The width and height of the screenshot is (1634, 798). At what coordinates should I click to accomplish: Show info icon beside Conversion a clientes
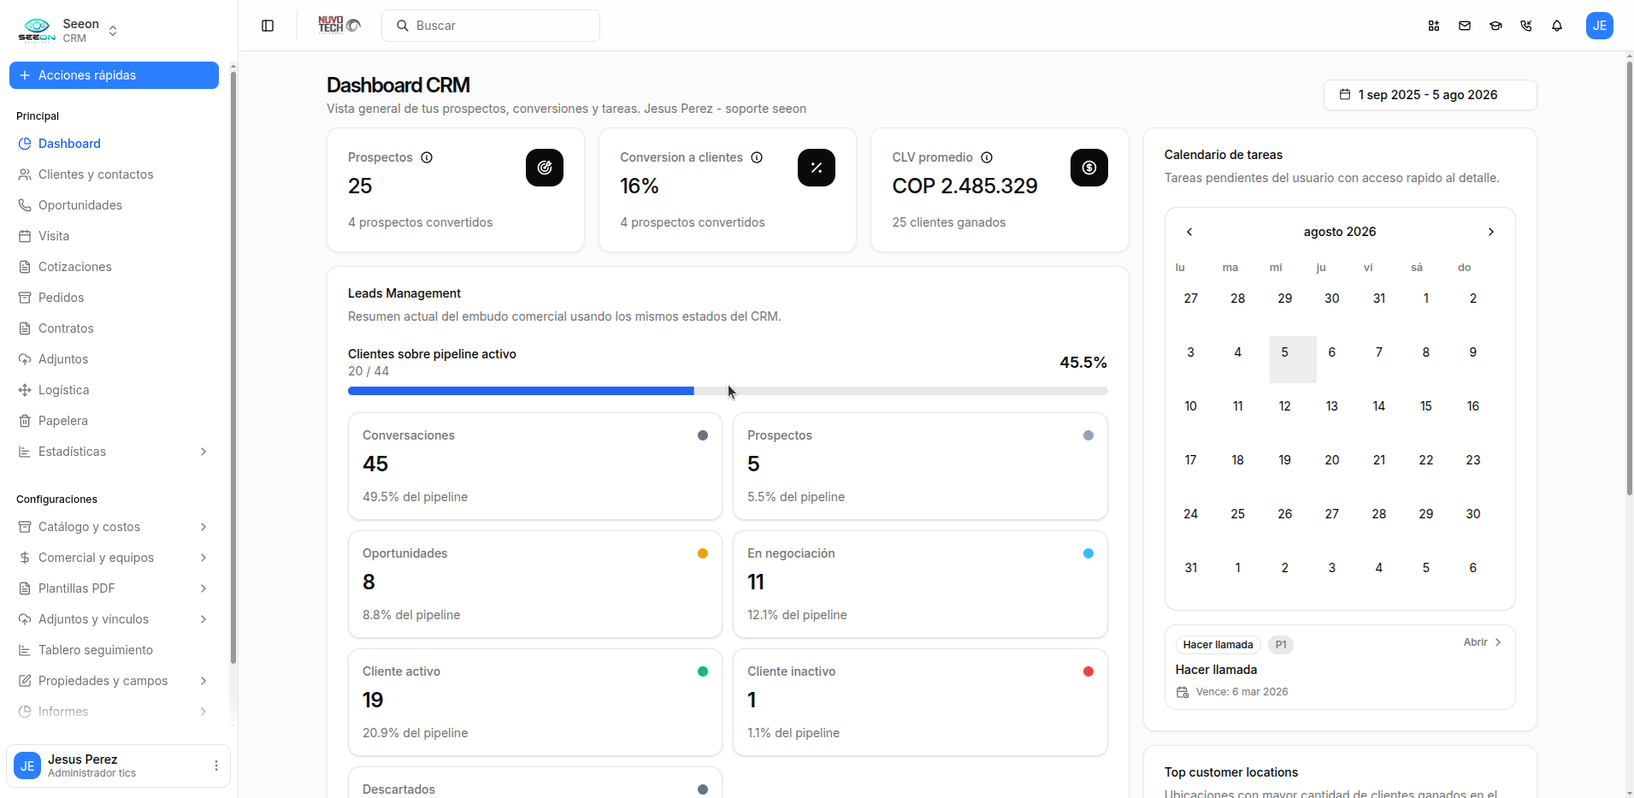757,157
